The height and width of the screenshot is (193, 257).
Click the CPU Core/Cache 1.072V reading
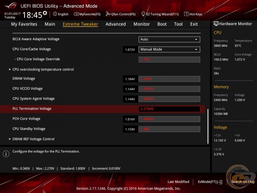coord(130,50)
